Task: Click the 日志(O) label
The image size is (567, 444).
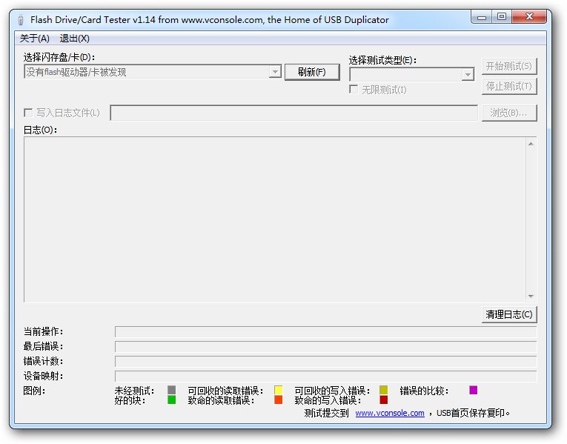Action: click(40, 130)
